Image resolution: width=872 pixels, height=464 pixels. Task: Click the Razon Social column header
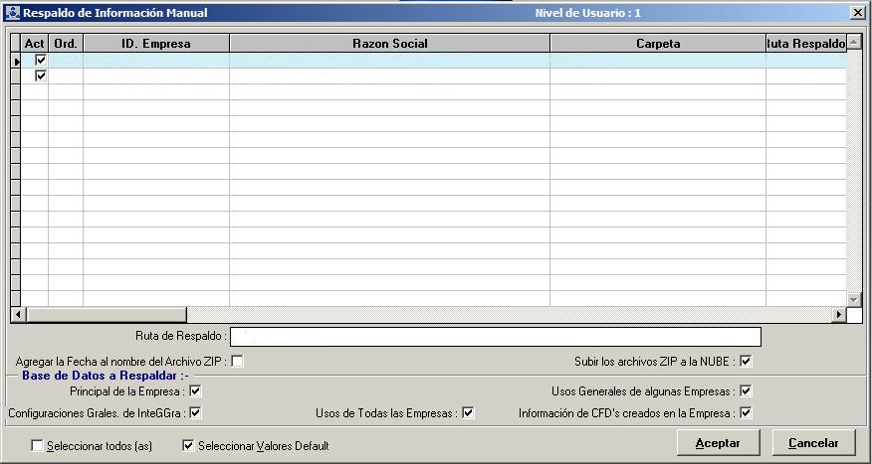389,44
